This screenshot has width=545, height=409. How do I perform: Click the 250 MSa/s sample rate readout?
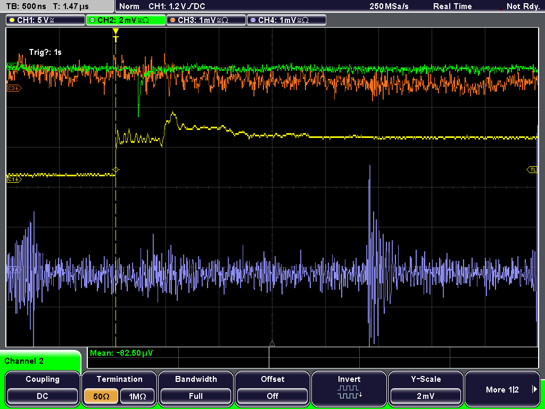tap(389, 6)
